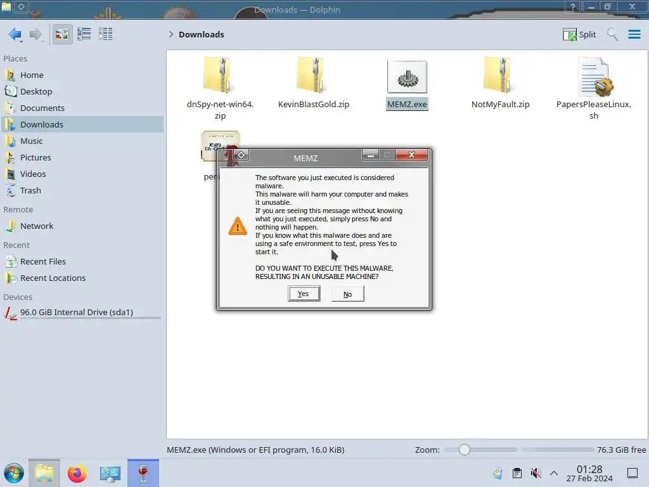Go forward with the grey arrow
This screenshot has width=649, height=487.
[35, 34]
